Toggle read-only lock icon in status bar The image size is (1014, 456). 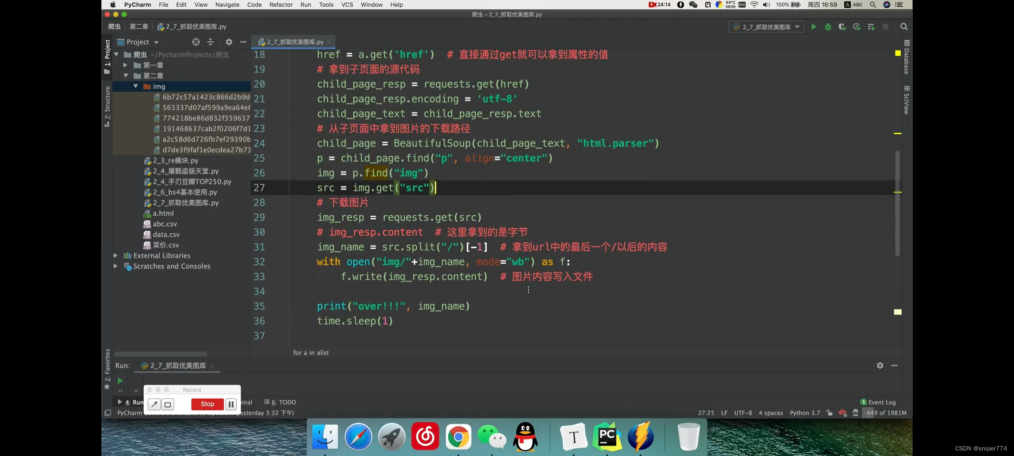click(829, 413)
